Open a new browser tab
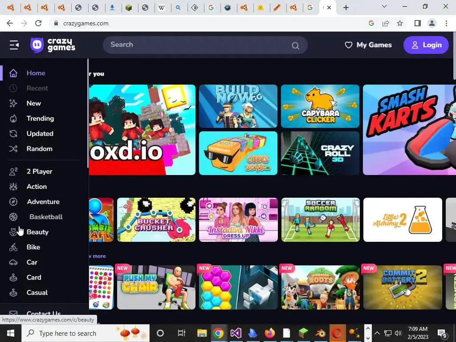Screen dimensions: 456x342 pos(346,8)
